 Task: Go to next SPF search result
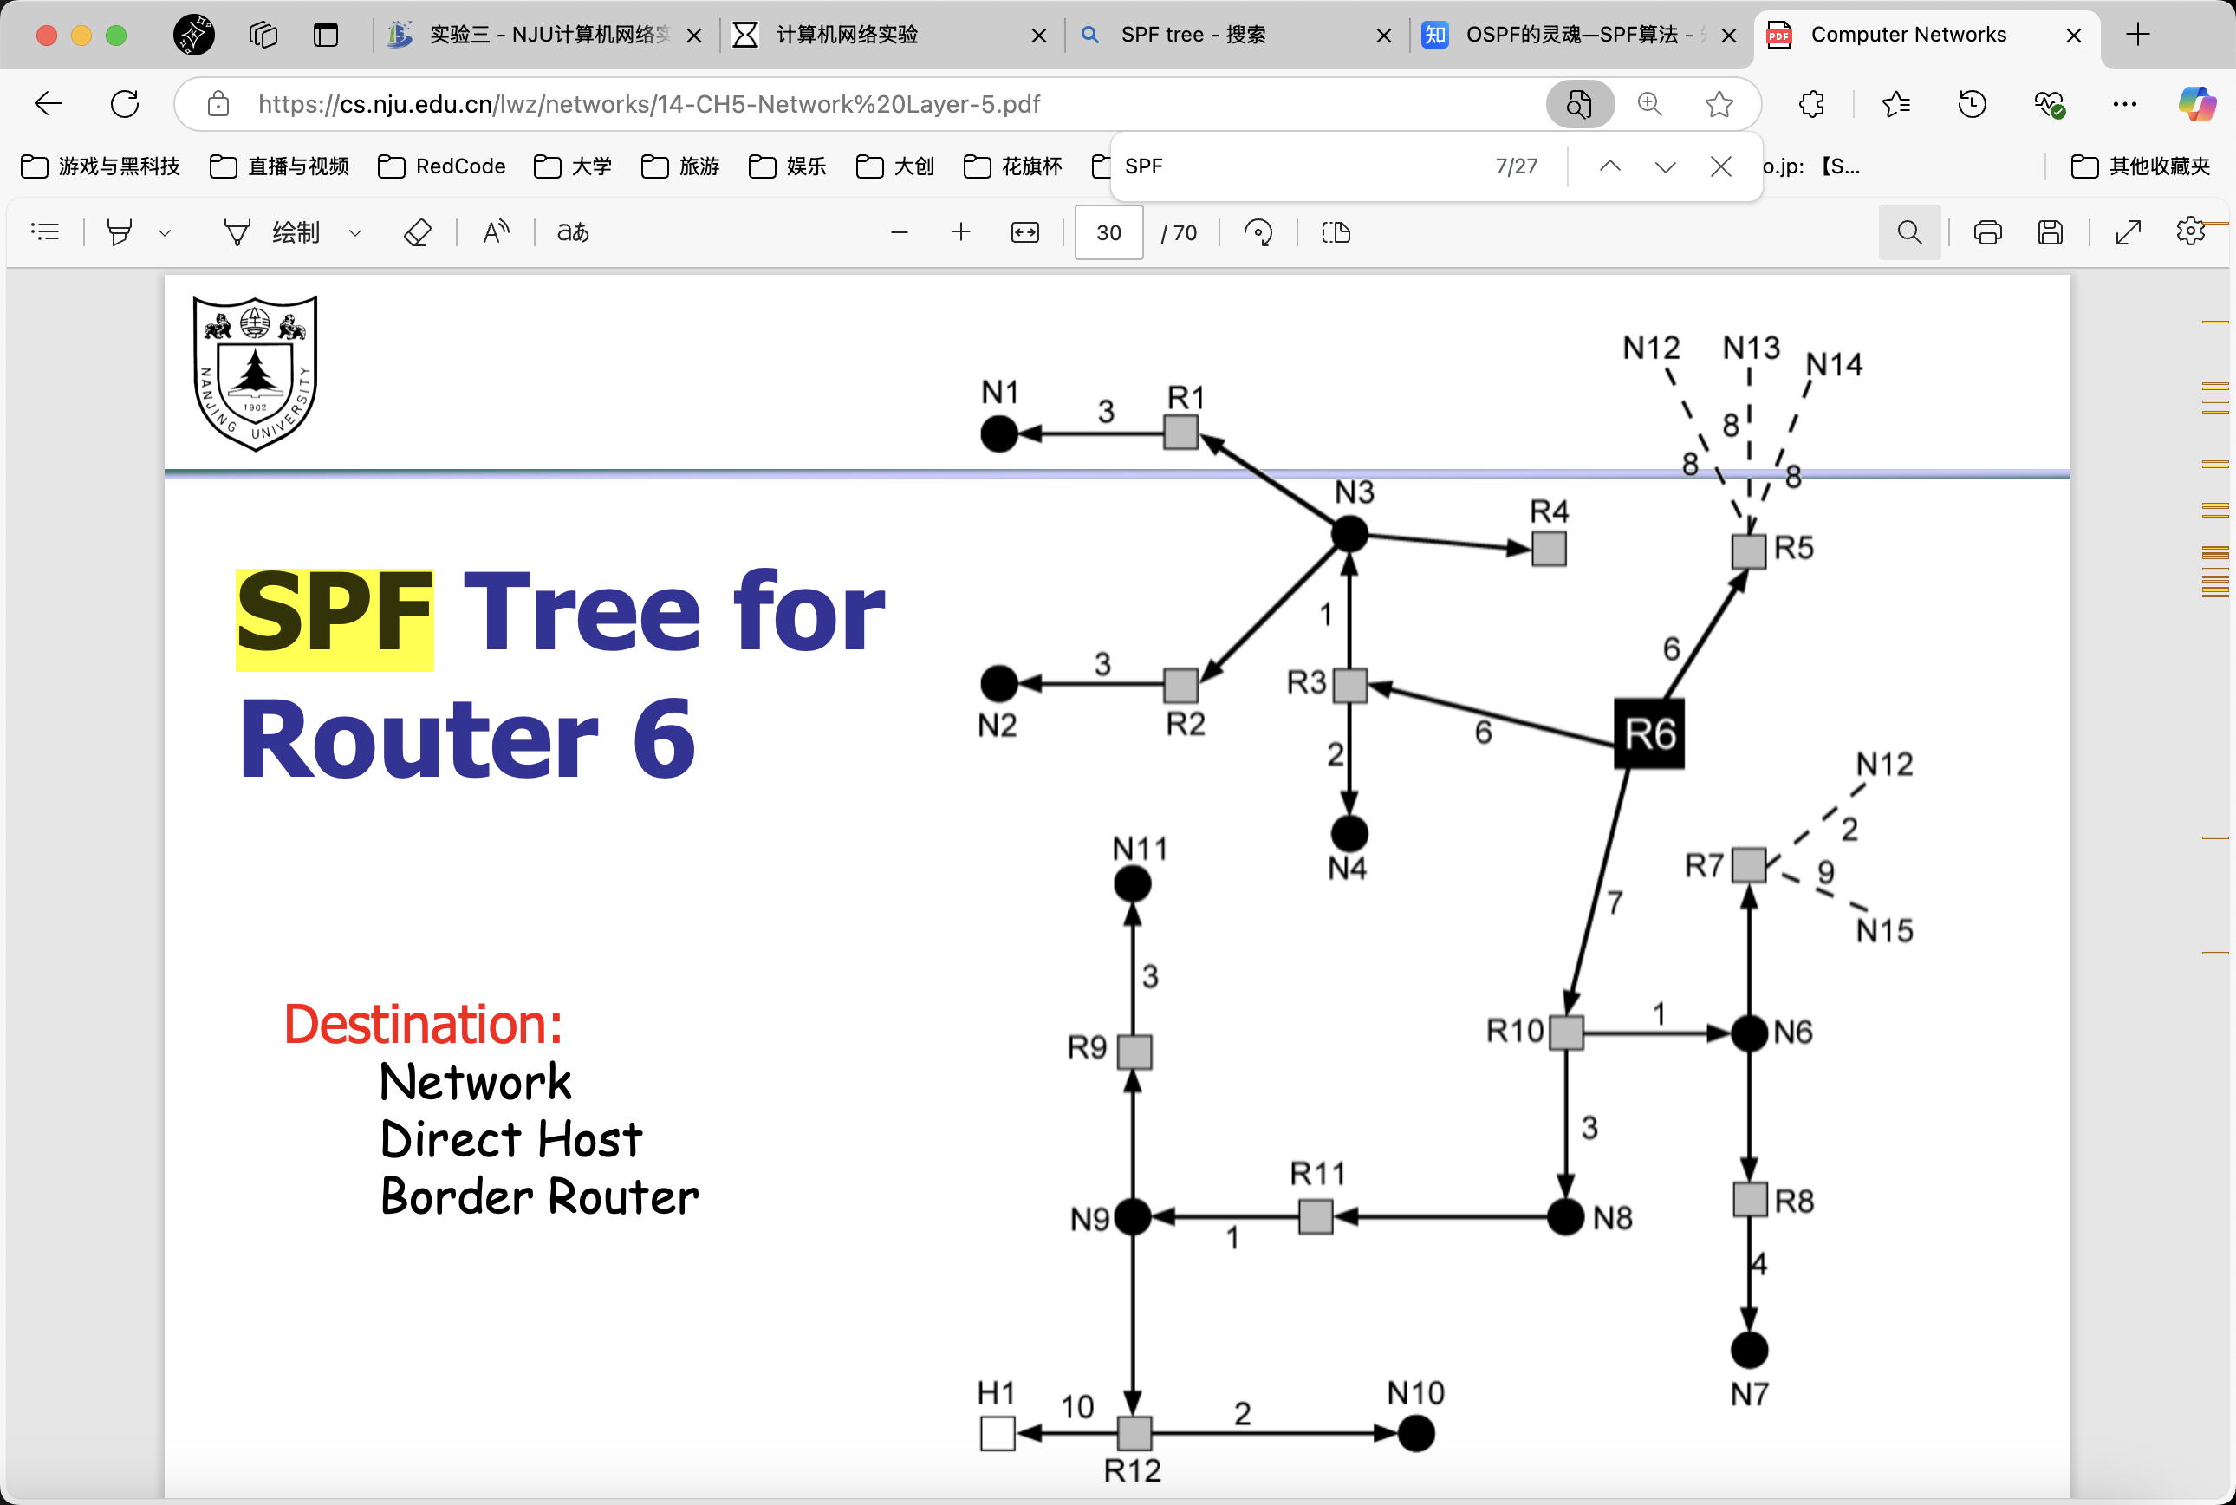pyautogui.click(x=1665, y=166)
